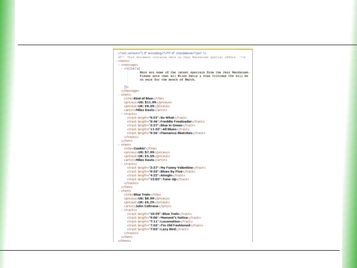
Task: Select the 'John Coltrane' artist text
Action: tap(147, 206)
